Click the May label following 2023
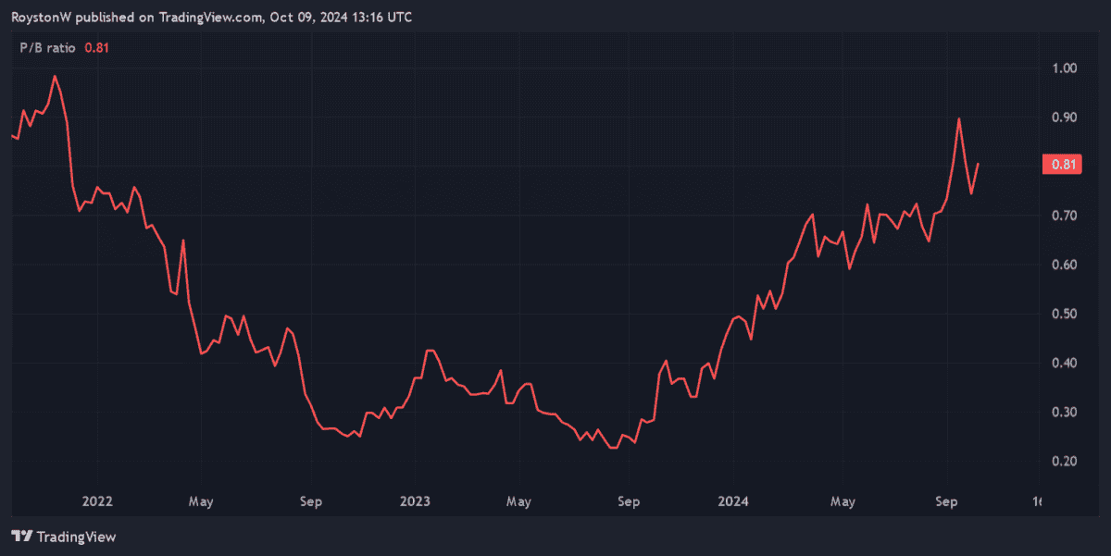1111x556 pixels. click(518, 501)
